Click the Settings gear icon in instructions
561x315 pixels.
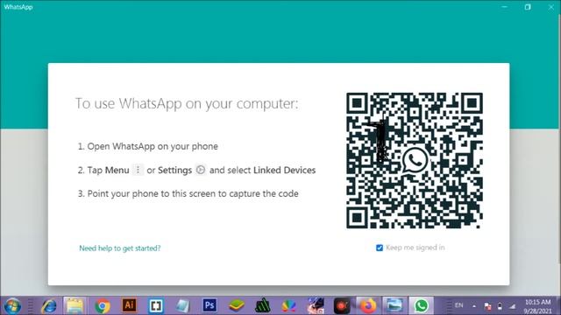[x=201, y=170]
